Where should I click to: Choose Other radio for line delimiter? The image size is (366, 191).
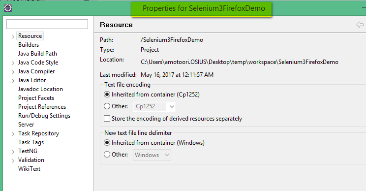coord(107,155)
